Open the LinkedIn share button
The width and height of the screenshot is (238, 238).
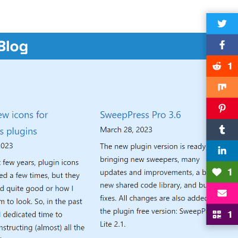coord(222,151)
